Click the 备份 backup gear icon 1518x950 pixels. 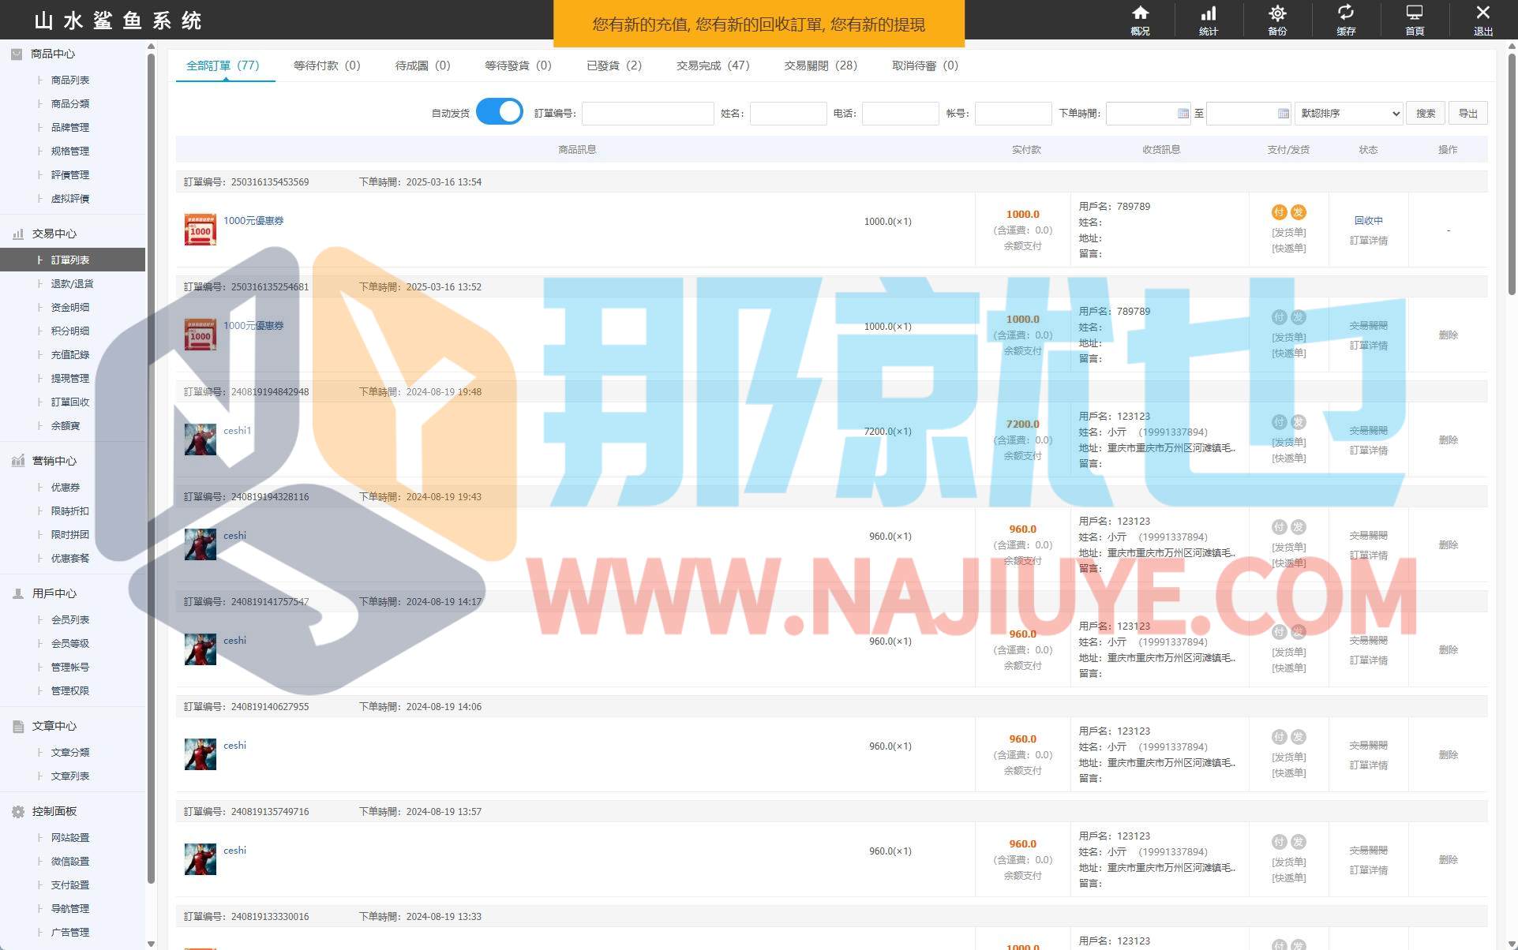tap(1277, 14)
